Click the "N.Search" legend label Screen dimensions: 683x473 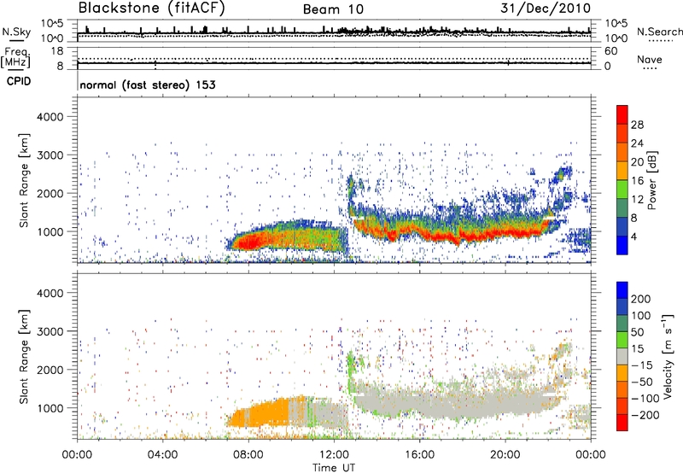tap(659, 32)
